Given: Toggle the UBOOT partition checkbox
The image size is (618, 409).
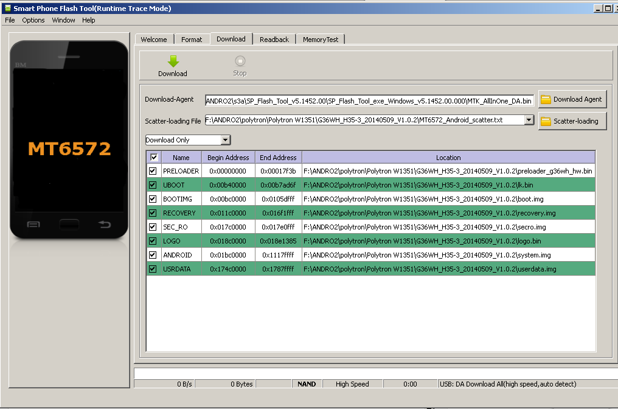Looking at the screenshot, I should coord(153,184).
